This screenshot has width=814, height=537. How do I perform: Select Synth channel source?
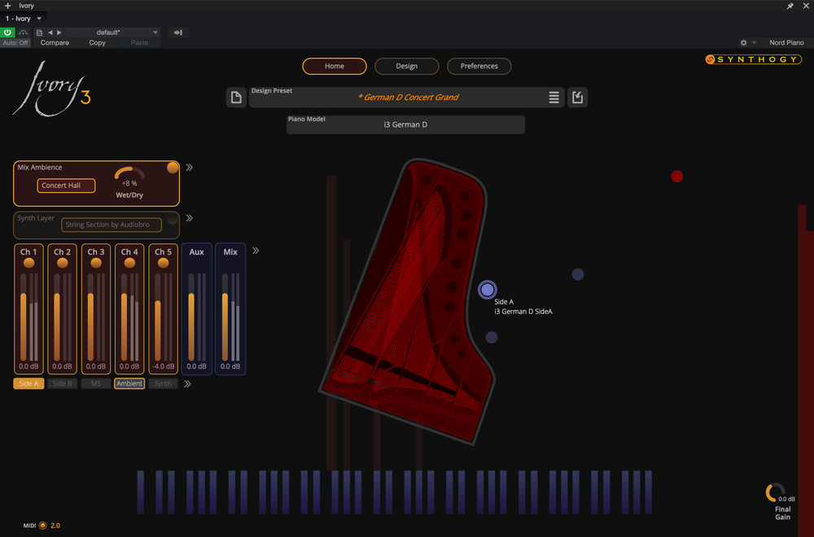click(x=163, y=383)
